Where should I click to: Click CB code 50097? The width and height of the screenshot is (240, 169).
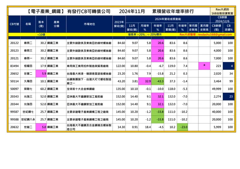(x=14, y=89)
